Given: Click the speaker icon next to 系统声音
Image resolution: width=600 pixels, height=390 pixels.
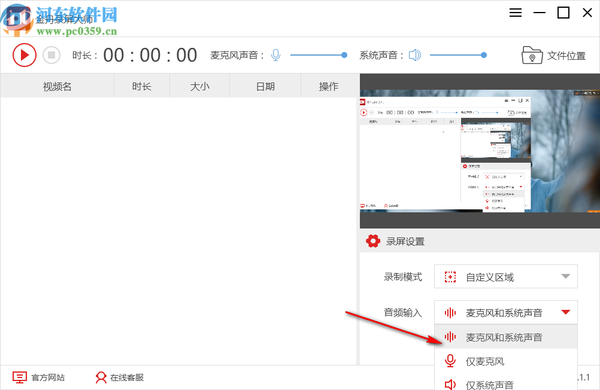Looking at the screenshot, I should click(x=415, y=54).
